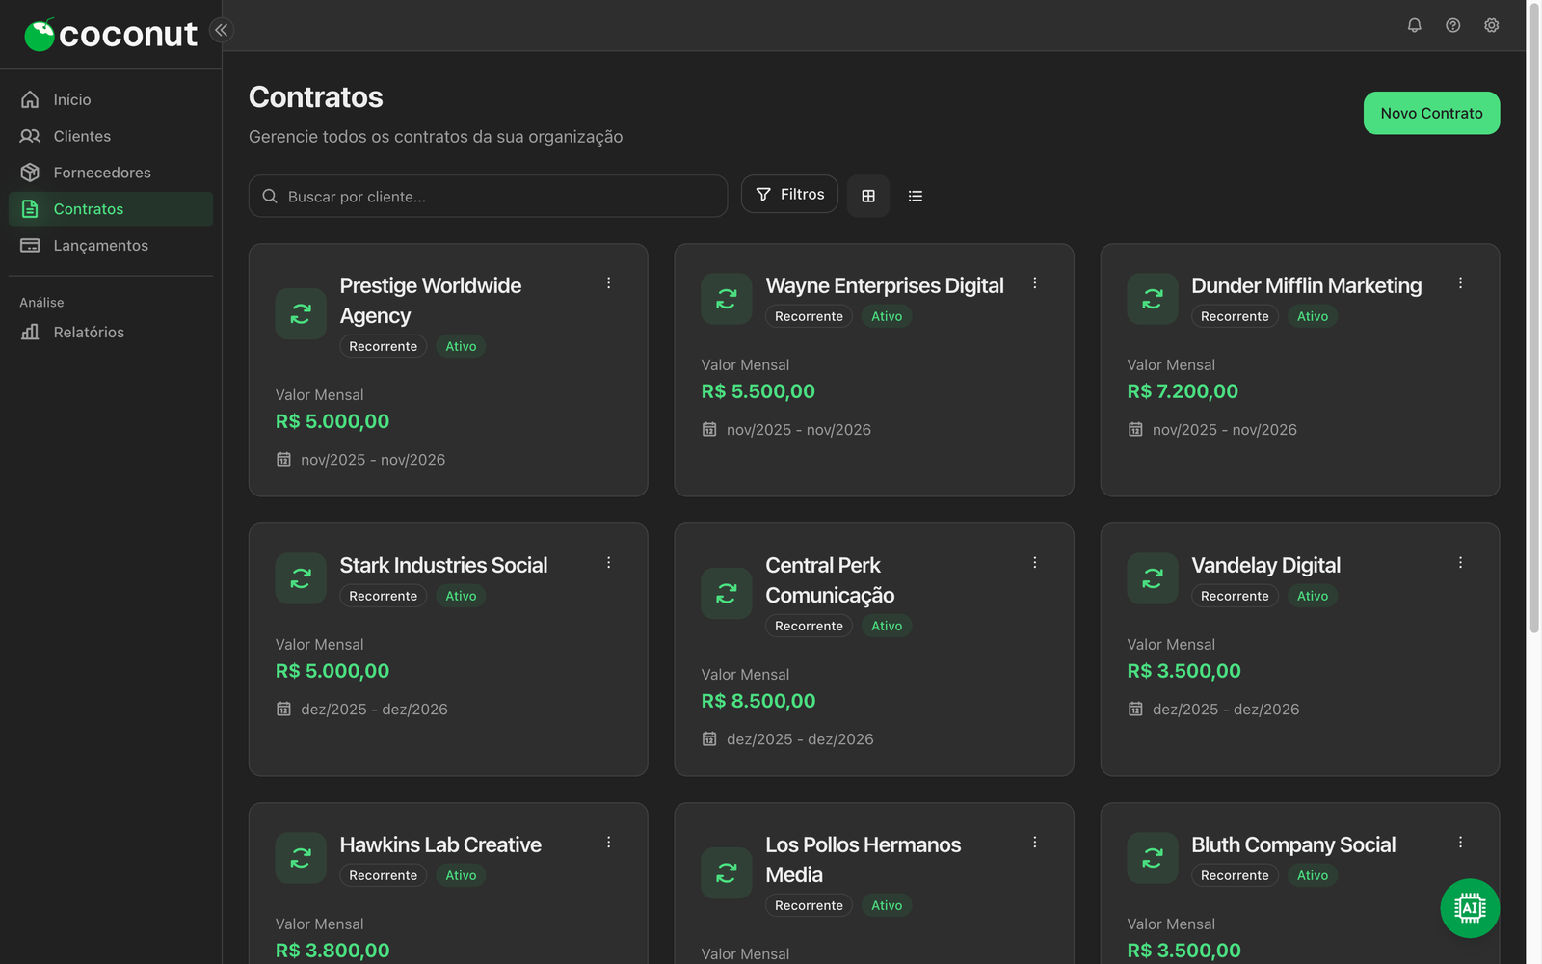Click the search magnifier icon
This screenshot has width=1542, height=964.
pos(270,196)
